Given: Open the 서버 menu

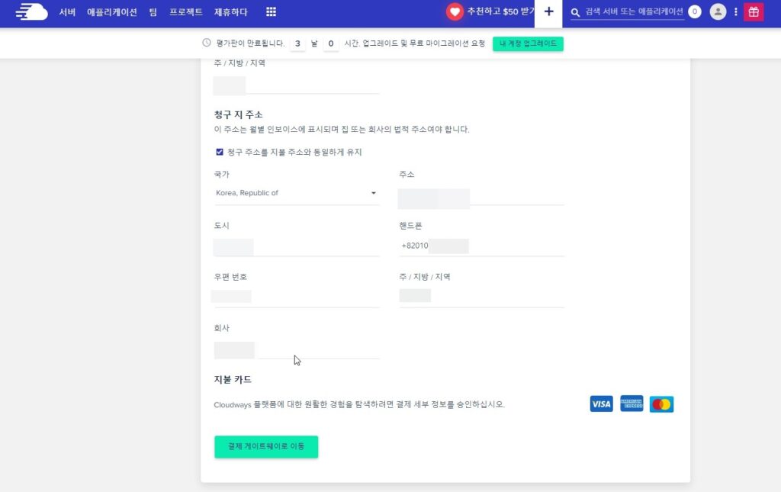Looking at the screenshot, I should 67,12.
